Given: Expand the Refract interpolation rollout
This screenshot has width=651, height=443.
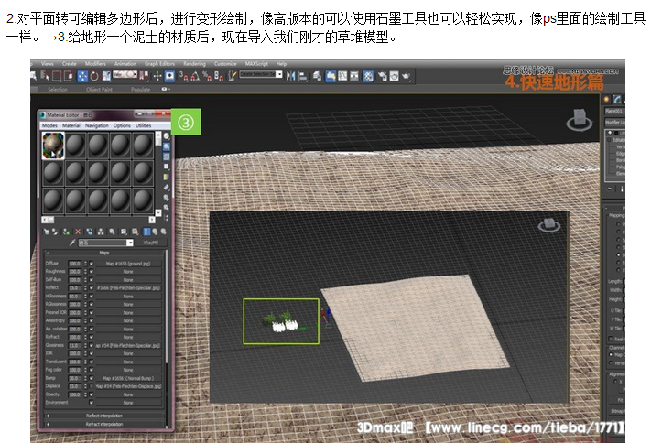Looking at the screenshot, I should [104, 424].
